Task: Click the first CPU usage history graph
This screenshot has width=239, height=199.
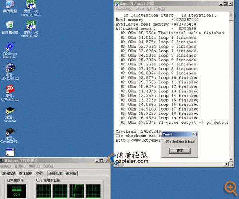Action: coord(44,191)
